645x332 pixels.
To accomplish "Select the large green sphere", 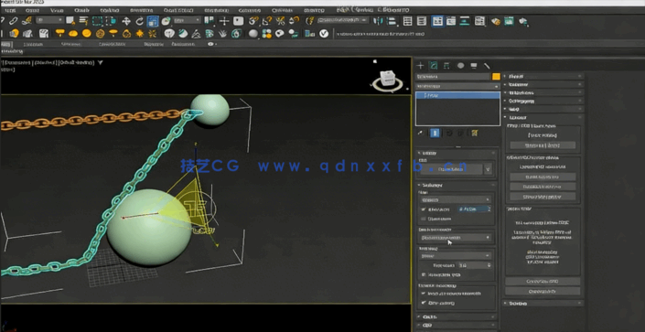I will pos(149,227).
